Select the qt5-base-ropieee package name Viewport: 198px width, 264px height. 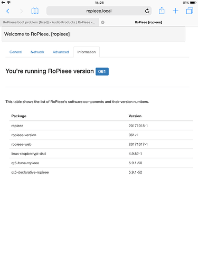click(x=25, y=163)
